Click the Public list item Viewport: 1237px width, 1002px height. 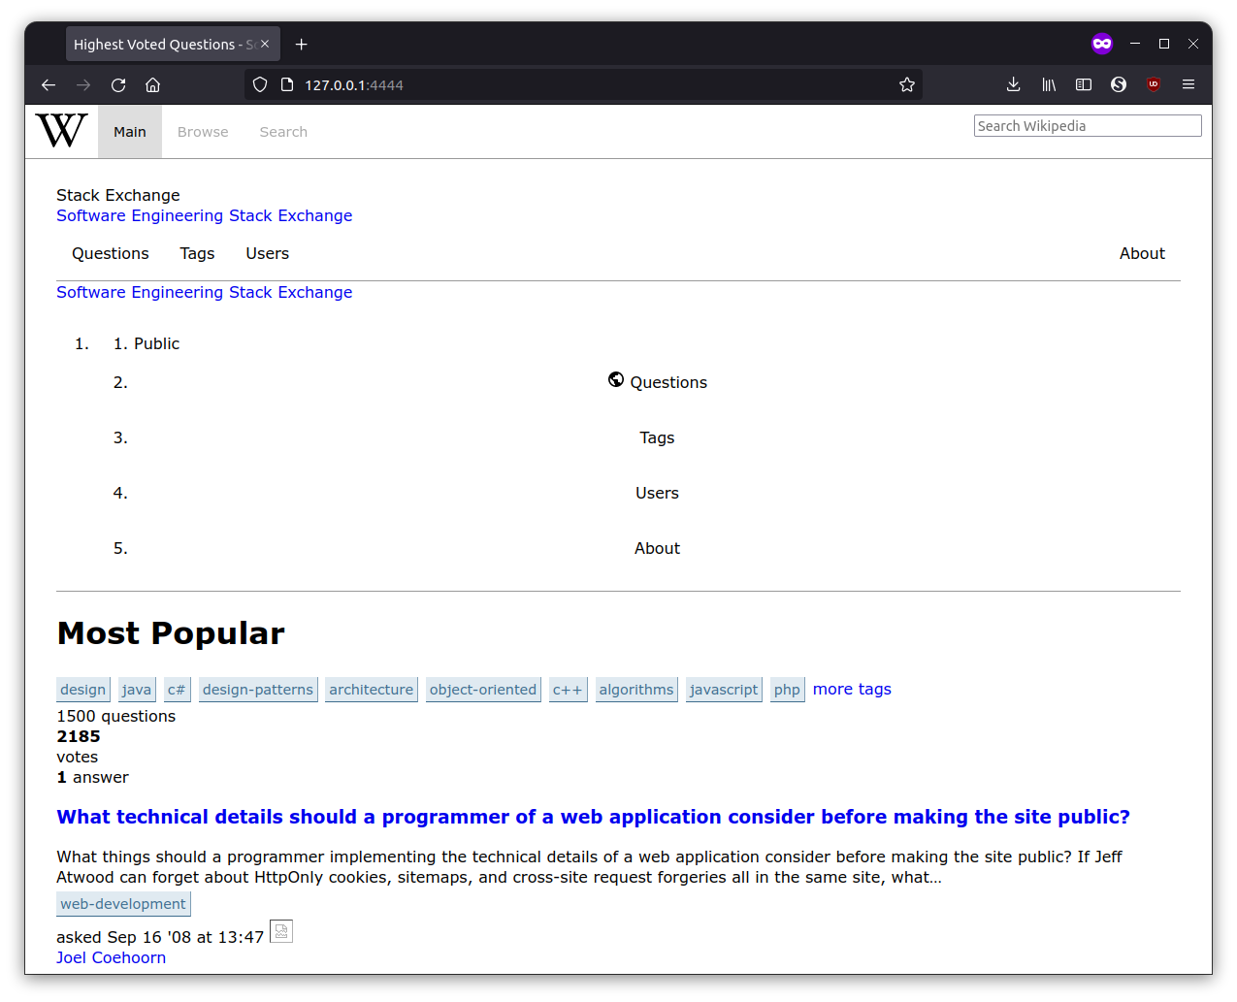click(157, 343)
